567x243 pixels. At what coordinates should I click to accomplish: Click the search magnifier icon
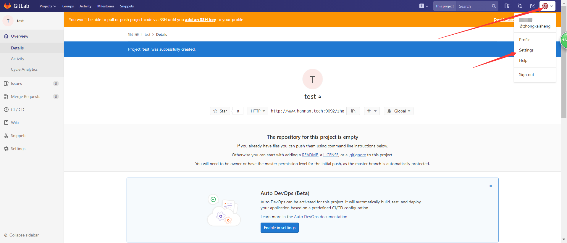pyautogui.click(x=494, y=6)
